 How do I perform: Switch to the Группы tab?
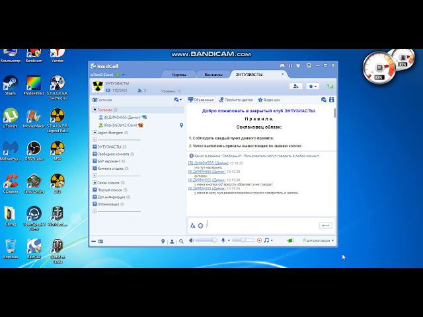(179, 75)
